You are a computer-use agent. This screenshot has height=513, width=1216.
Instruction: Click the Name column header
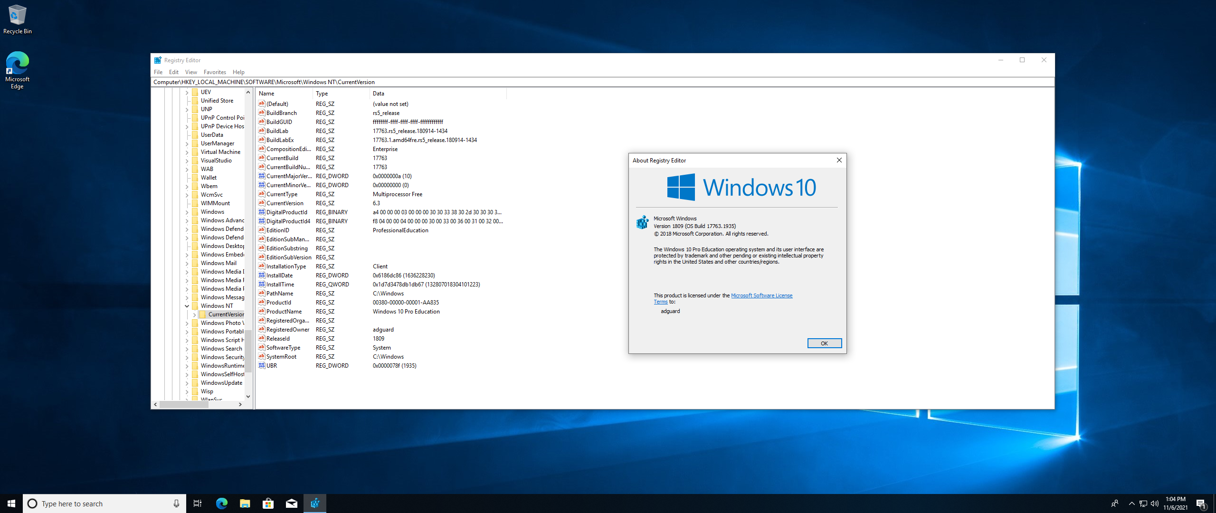(x=285, y=94)
